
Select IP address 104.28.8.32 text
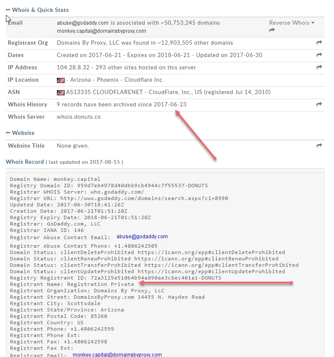coord(73,67)
